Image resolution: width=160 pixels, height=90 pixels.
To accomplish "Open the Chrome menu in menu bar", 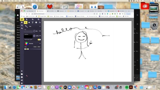I will (x=6, y=1).
